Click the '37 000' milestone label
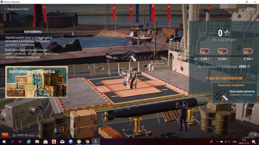Screen dimensions: 259x145 point(248,59)
